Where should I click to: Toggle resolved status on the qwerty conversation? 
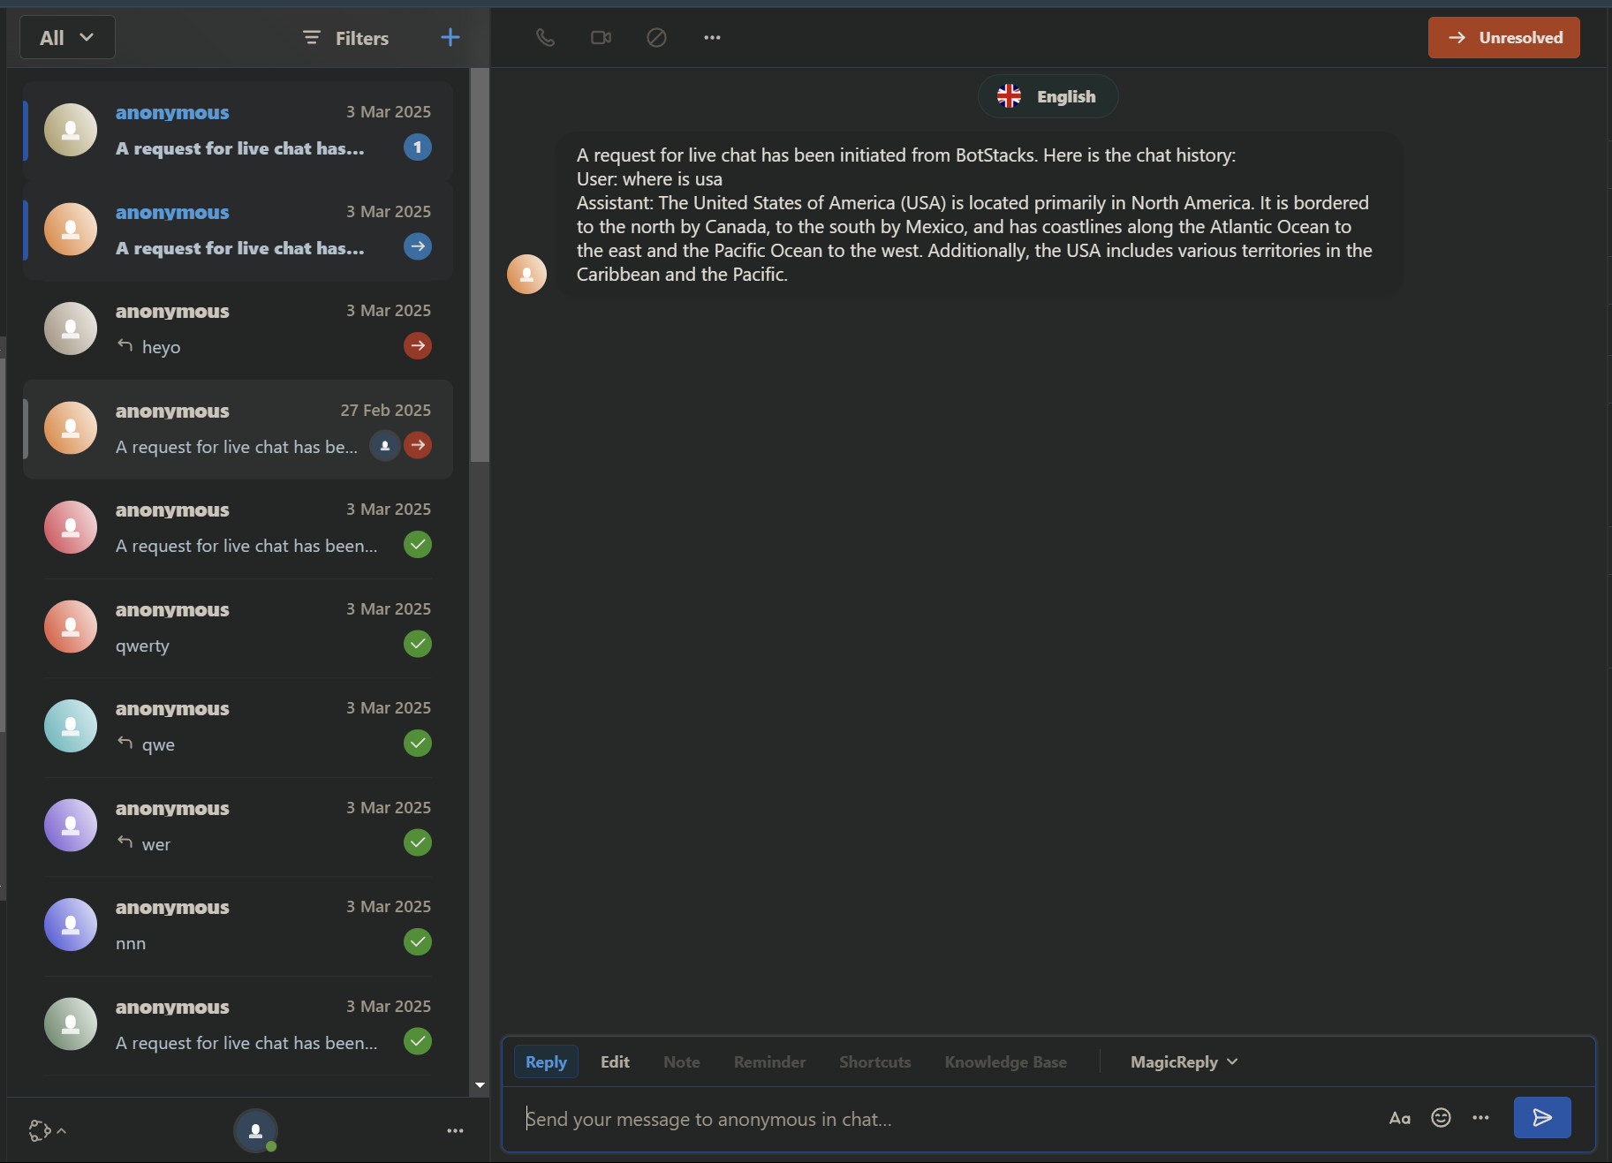(418, 644)
